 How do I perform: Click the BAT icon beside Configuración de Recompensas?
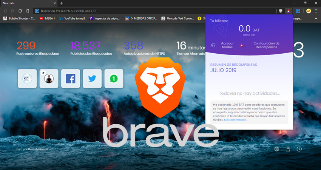coord(242,45)
